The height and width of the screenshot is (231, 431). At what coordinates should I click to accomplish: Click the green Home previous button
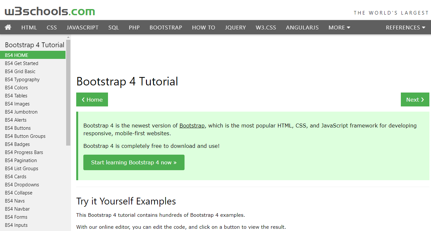[92, 100]
